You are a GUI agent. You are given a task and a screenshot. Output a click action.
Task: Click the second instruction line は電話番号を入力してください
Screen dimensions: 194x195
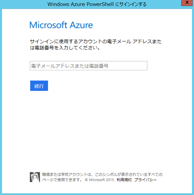coord(65,48)
